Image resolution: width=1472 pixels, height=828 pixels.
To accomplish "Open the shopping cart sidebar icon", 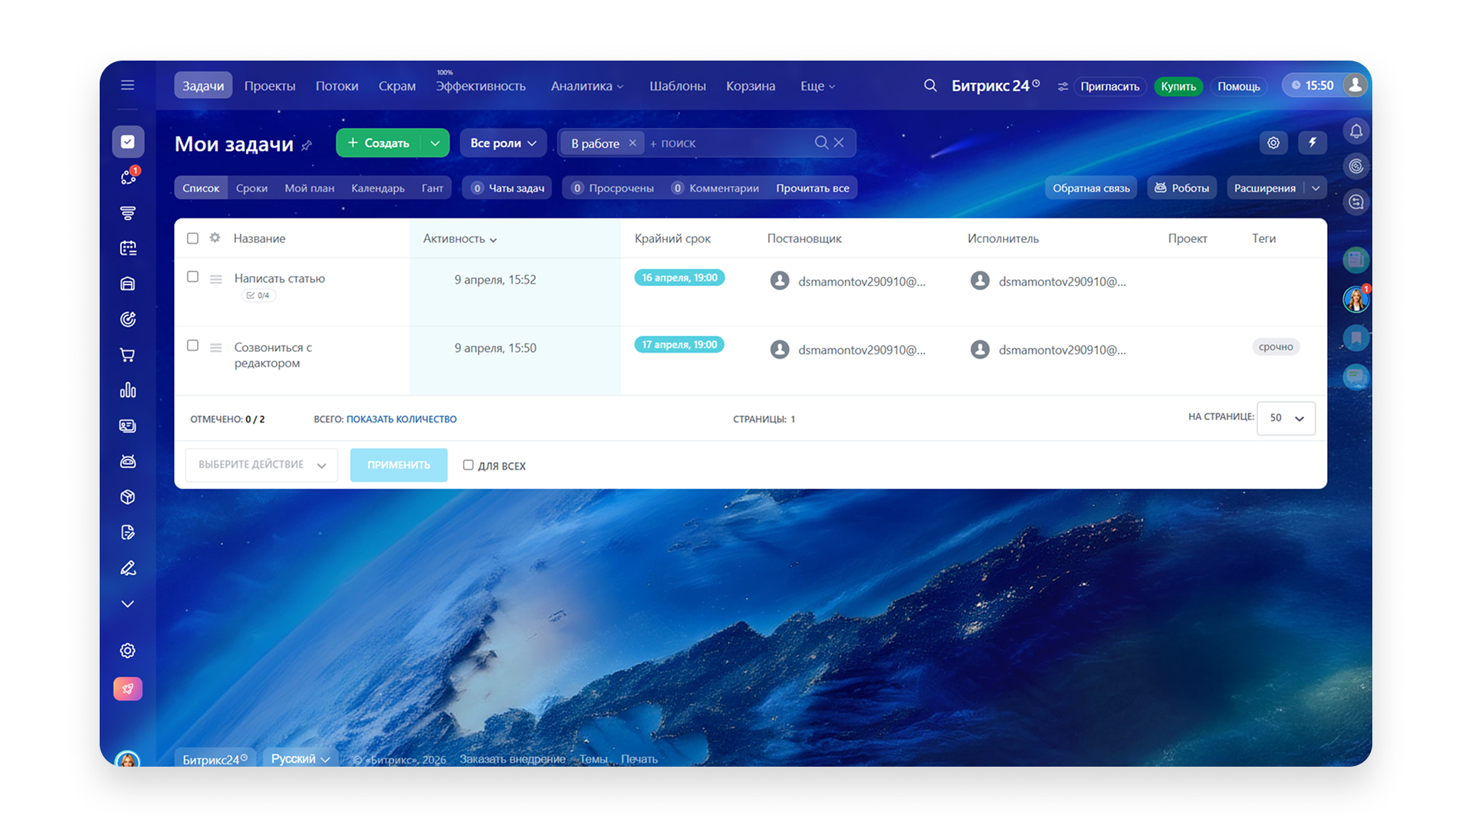I will coord(127,355).
